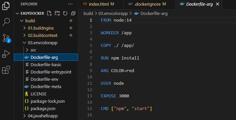Click the lines icon beside Dockerfile-env
236x120 pixels.
click(27, 79)
